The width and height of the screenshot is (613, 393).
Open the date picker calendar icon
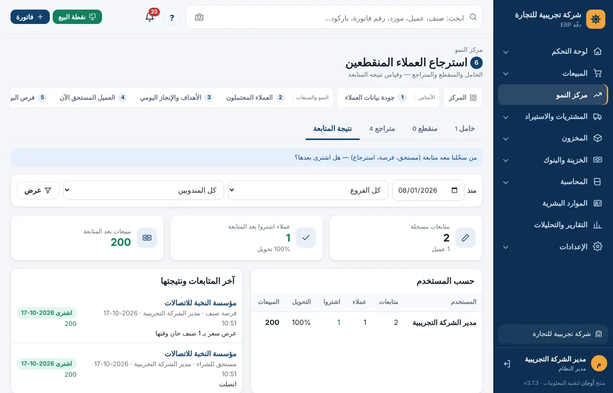(x=454, y=190)
